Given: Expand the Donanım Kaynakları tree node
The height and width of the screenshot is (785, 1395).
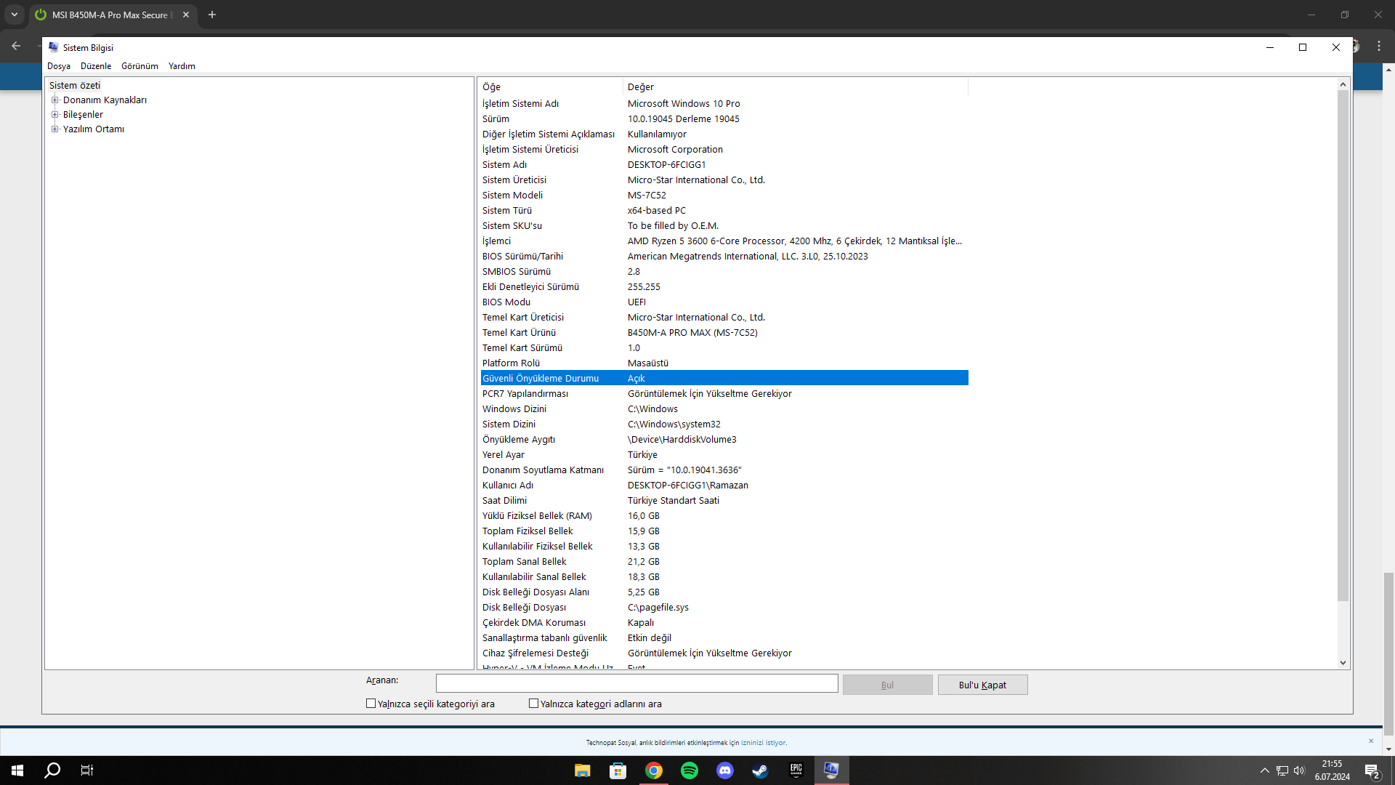Looking at the screenshot, I should click(54, 100).
